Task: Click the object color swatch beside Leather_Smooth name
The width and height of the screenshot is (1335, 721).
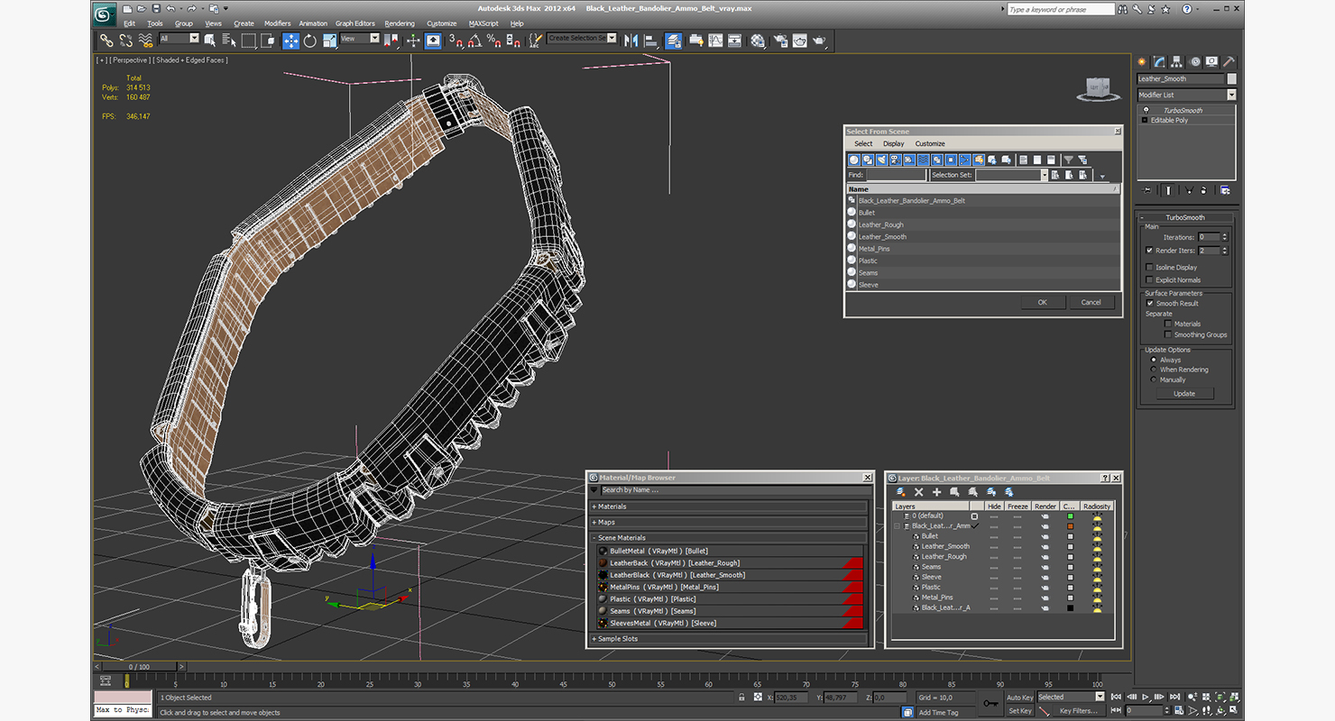Action: [x=1232, y=78]
